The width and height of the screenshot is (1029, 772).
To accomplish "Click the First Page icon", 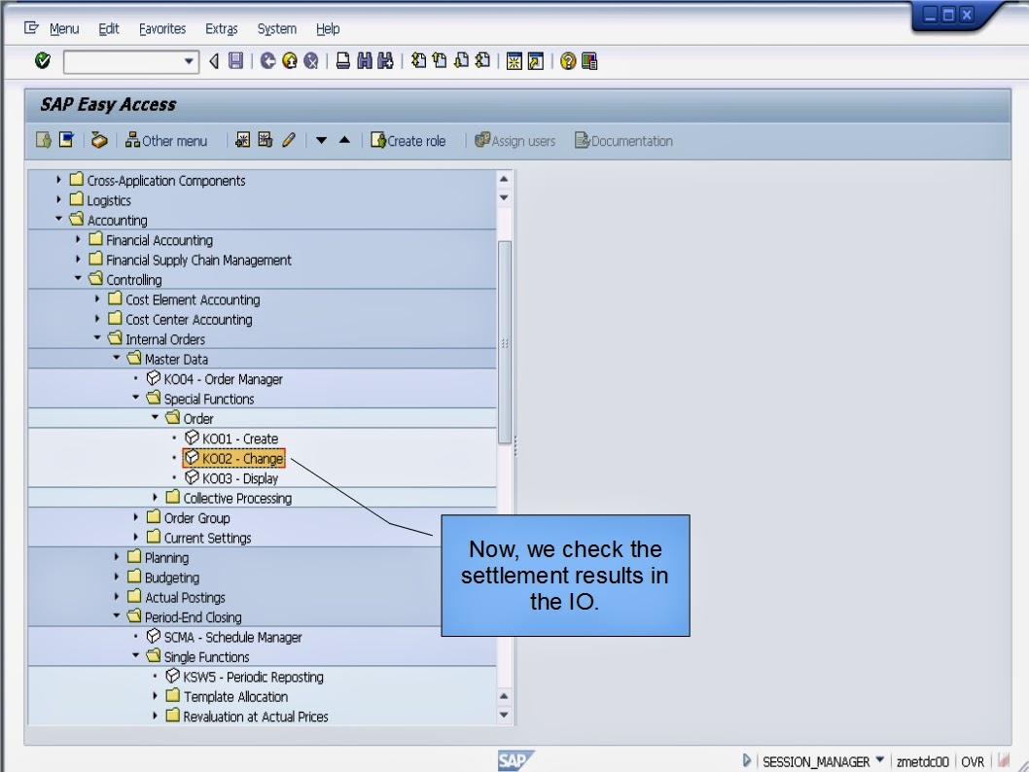I will click(x=418, y=61).
